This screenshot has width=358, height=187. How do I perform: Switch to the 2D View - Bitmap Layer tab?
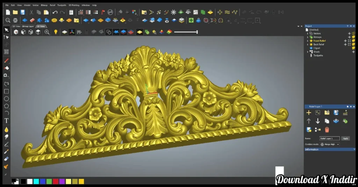[x=23, y=26]
